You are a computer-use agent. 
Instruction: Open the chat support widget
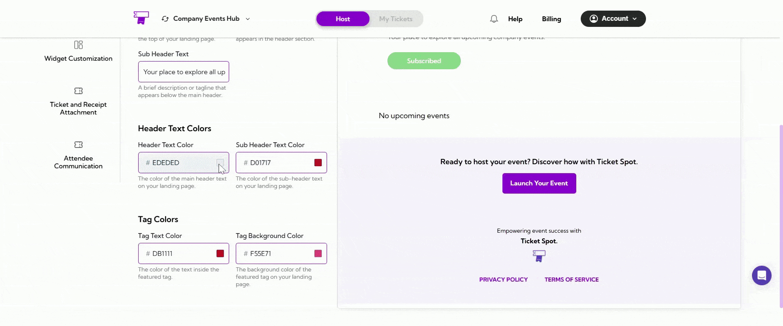coord(761,275)
